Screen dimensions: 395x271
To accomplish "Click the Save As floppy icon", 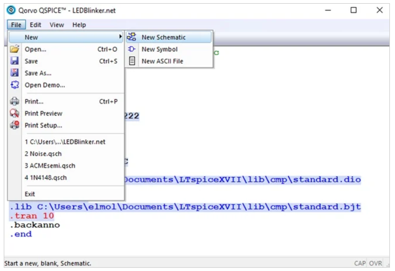I will 14,73.
